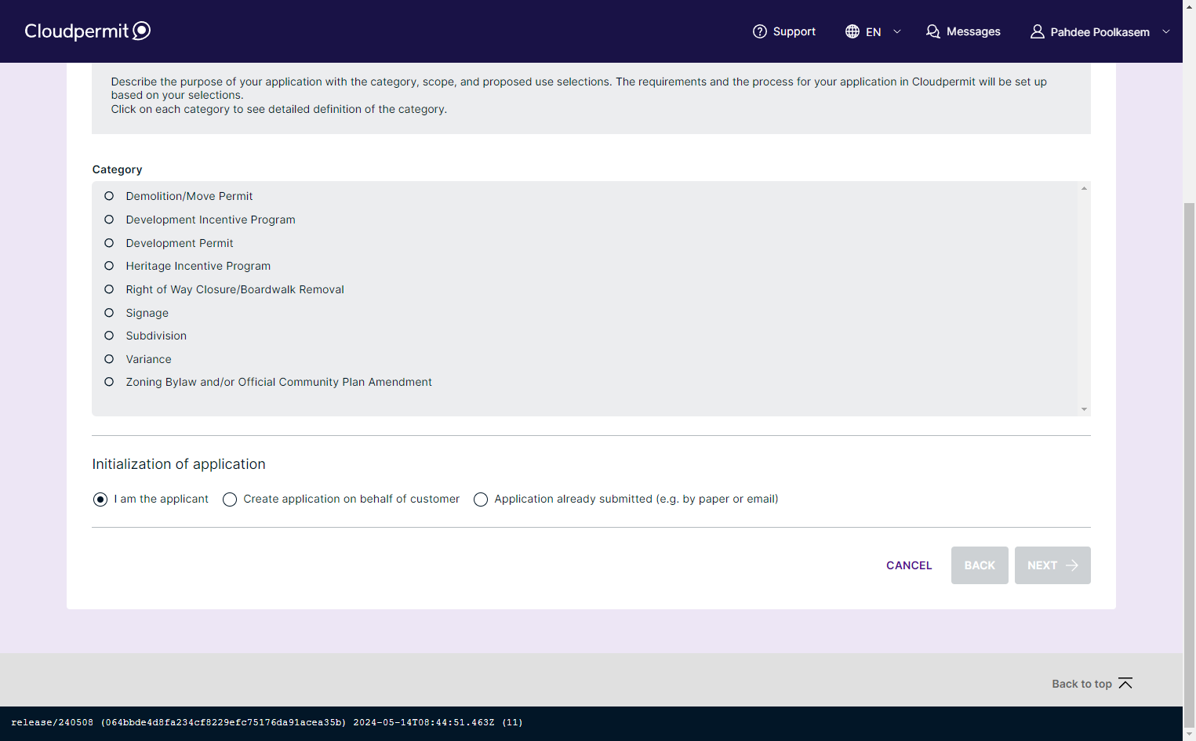Click the page scrollbar down arrow
This screenshot has width=1196, height=741.
(x=1189, y=734)
